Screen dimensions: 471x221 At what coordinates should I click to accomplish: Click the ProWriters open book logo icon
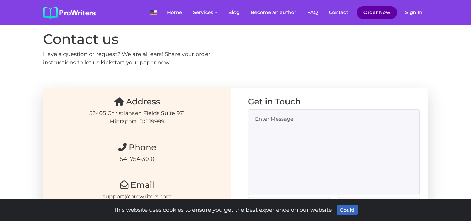[50, 13]
